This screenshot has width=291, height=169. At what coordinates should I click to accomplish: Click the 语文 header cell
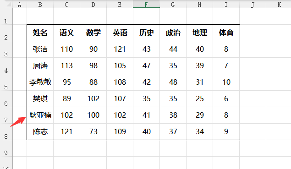(x=66, y=33)
